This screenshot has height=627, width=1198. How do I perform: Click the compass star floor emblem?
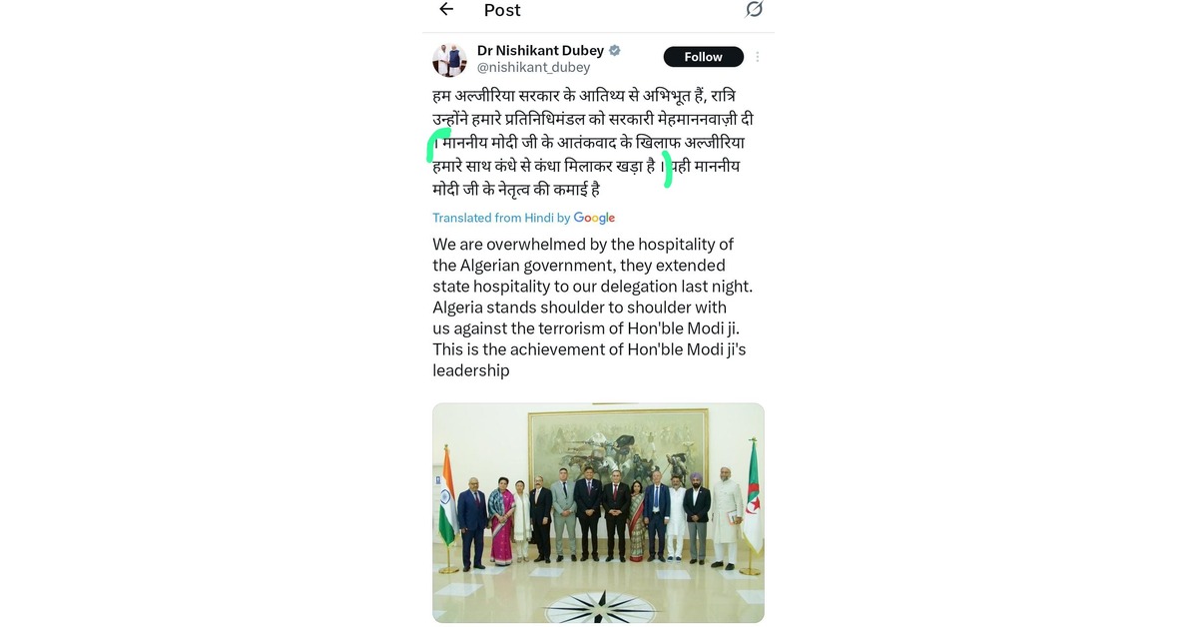(601, 605)
